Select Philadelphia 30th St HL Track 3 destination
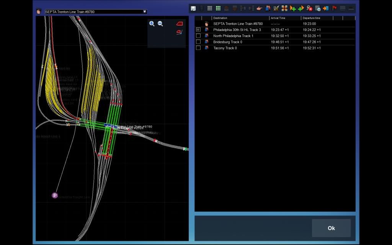This screenshot has height=245, width=392. pos(237,30)
